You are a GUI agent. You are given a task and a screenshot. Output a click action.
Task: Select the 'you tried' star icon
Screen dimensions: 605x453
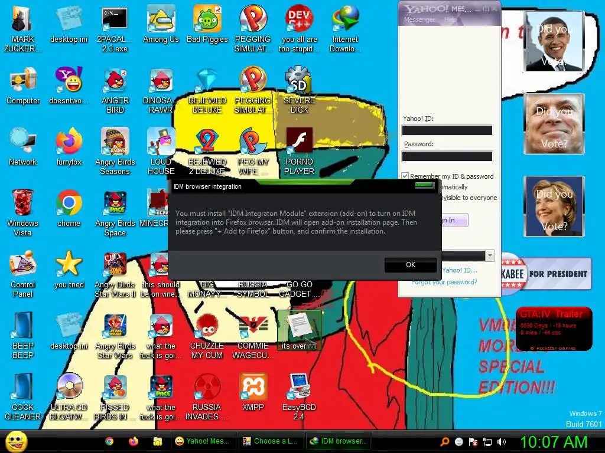pos(69,270)
